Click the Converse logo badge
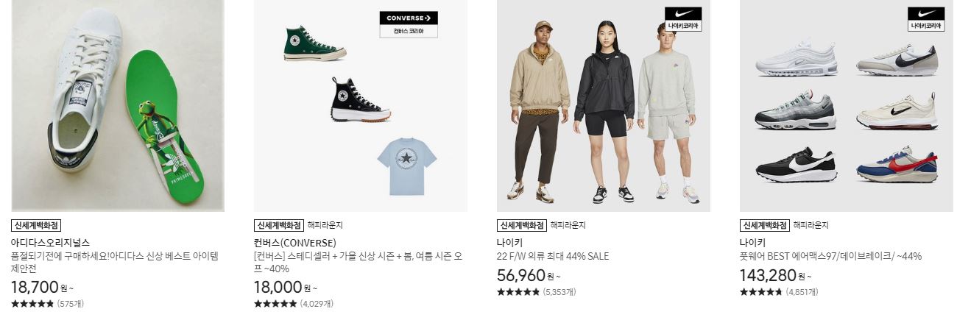This screenshot has width=957, height=334. (x=409, y=24)
